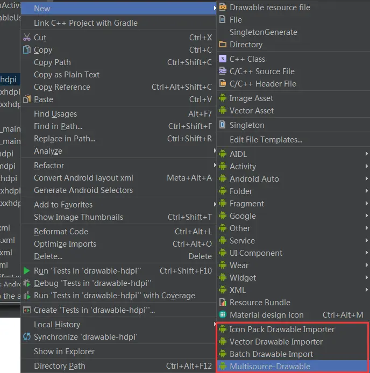Expand the Fragment submenu arrow
The width and height of the screenshot is (370, 373).
(367, 203)
